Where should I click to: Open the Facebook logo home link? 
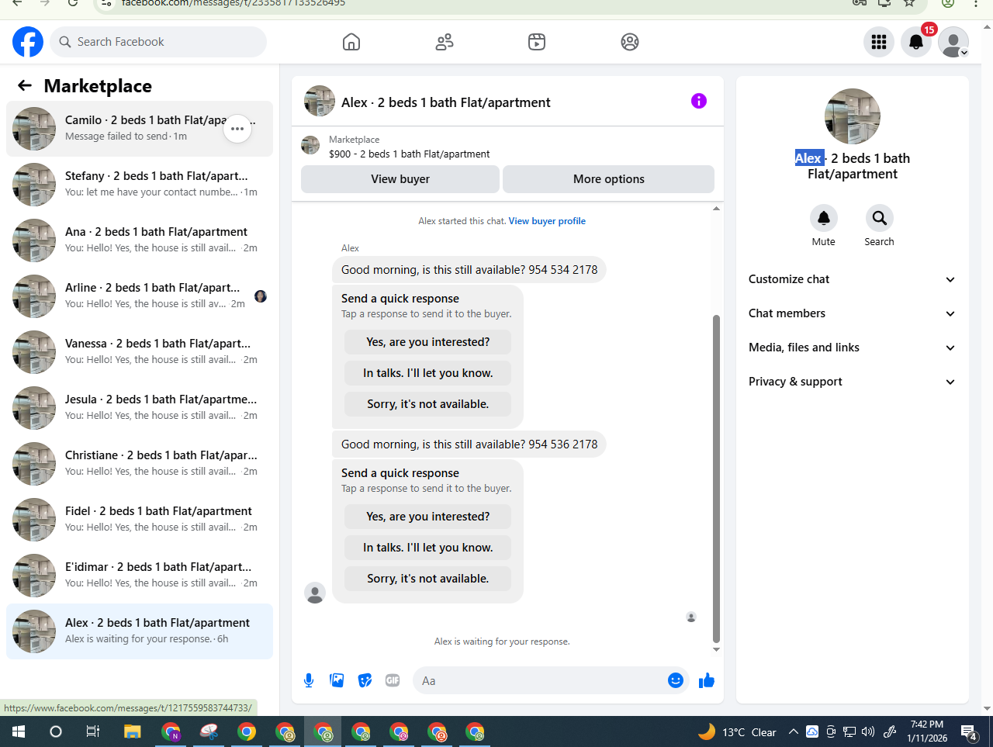28,42
